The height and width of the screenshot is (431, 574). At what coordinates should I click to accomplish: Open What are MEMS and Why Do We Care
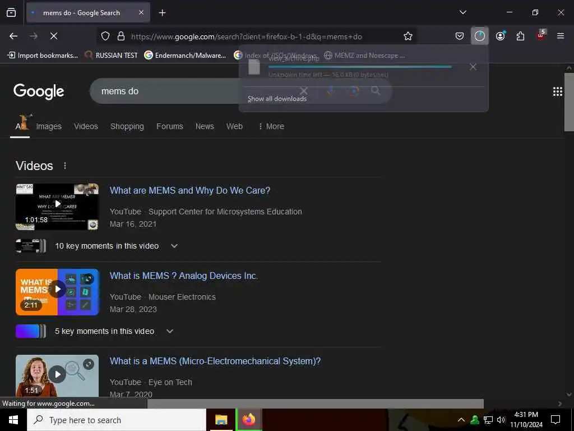click(x=190, y=191)
